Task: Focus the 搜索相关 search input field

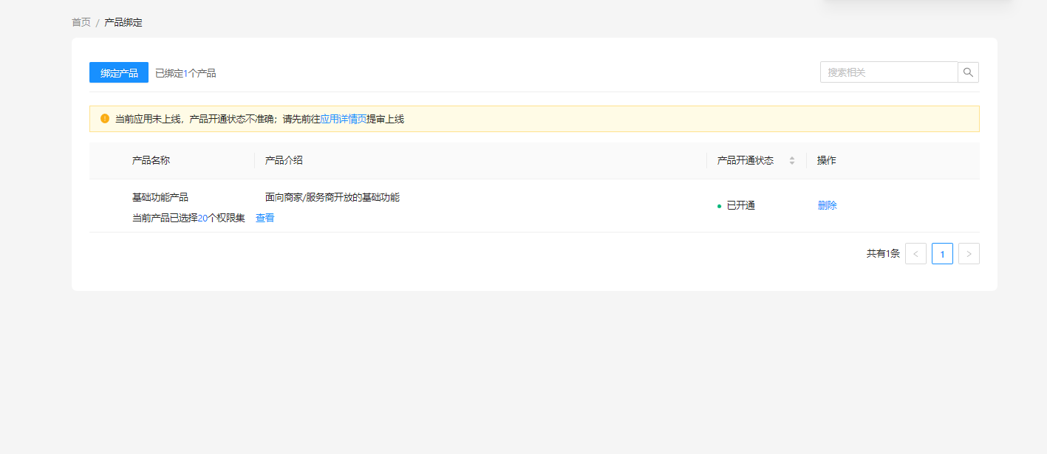Action: coord(888,72)
